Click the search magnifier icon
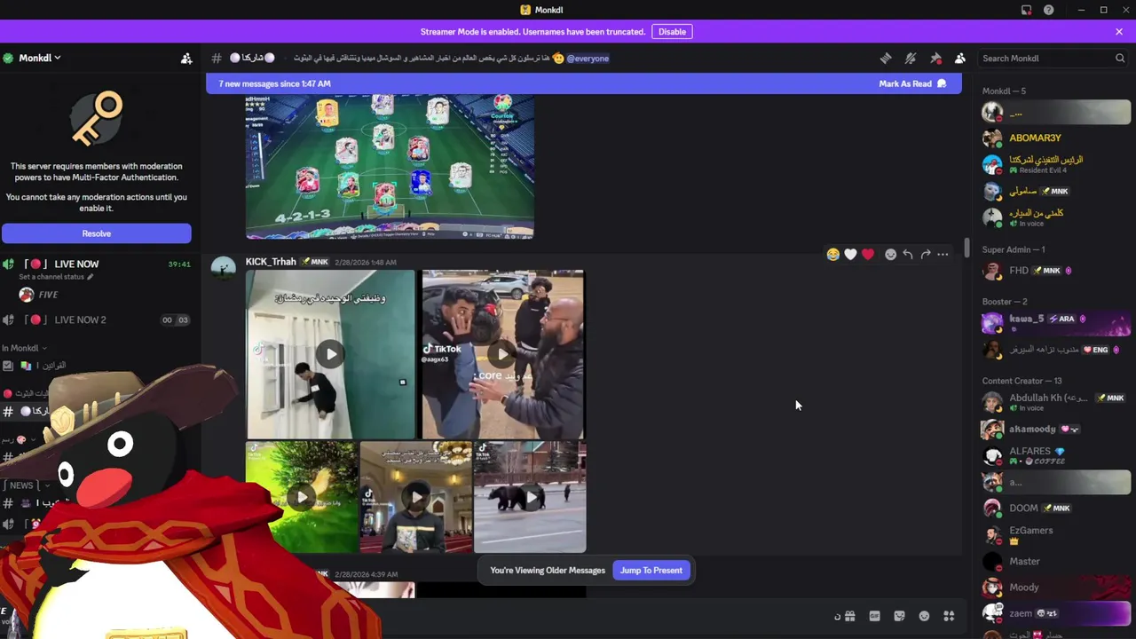1136x639 pixels. click(1120, 59)
